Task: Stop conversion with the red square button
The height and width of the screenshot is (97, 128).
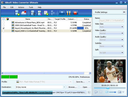Action: tap(75, 13)
